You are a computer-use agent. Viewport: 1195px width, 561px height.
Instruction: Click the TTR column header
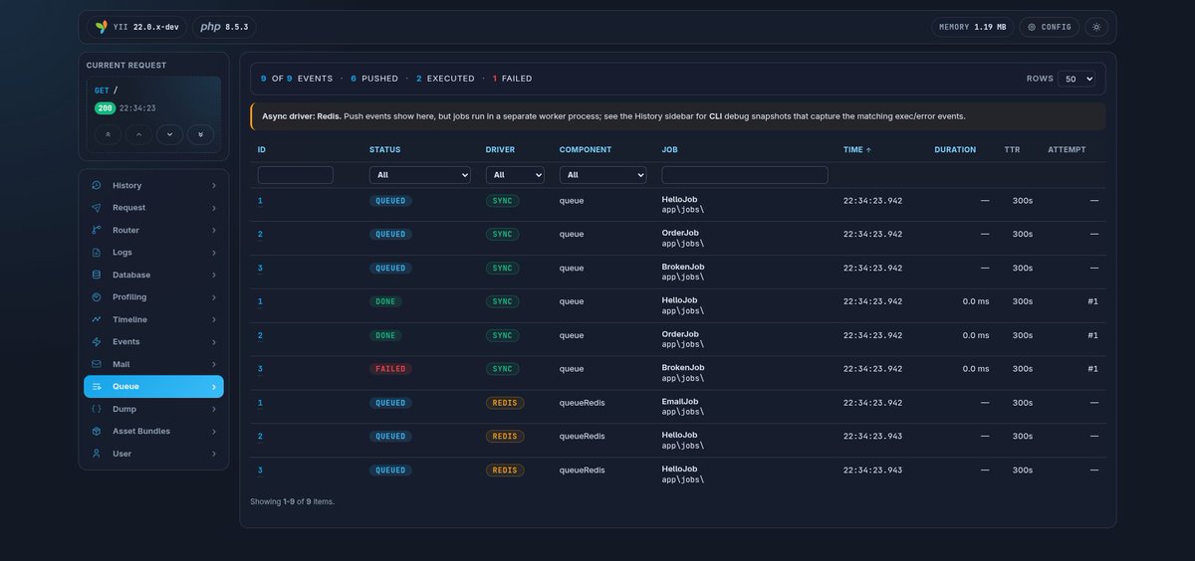(x=1013, y=150)
